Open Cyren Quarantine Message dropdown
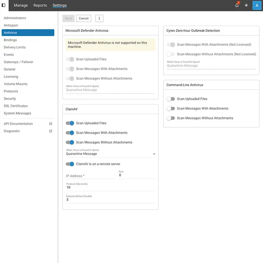 [211, 66]
